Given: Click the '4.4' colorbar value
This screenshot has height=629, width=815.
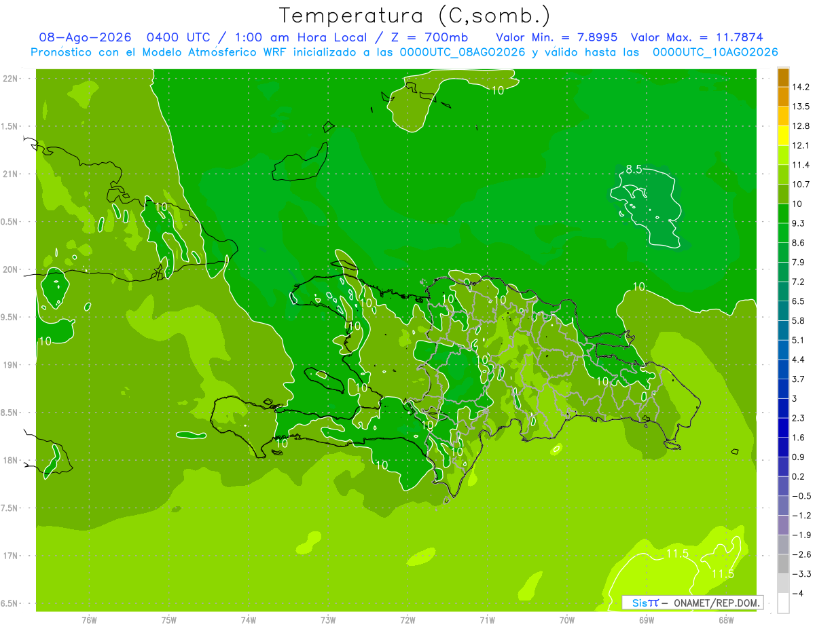Looking at the screenshot, I should 799,360.
